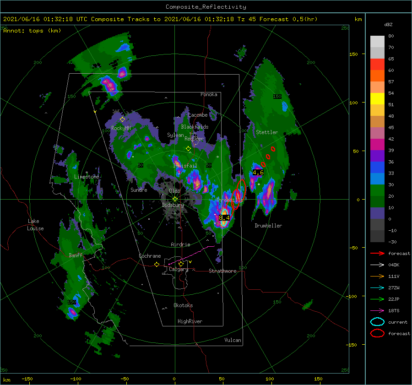Click the Limestone label

point(87,177)
